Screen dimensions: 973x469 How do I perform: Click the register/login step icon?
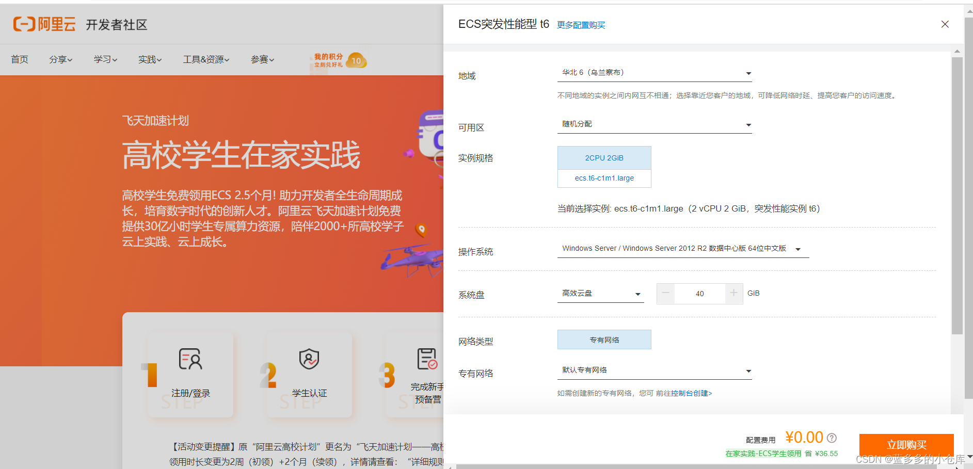(190, 359)
